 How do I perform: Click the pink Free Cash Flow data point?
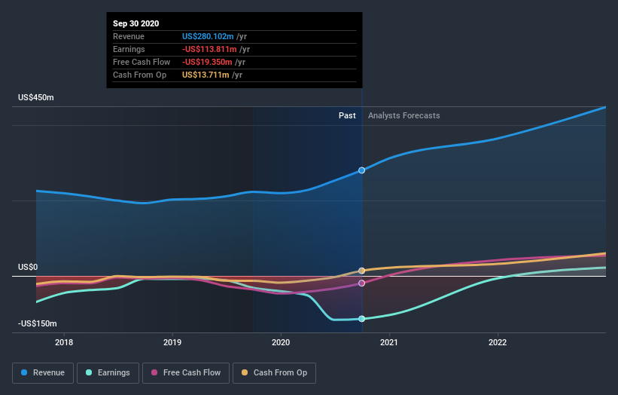coord(362,283)
